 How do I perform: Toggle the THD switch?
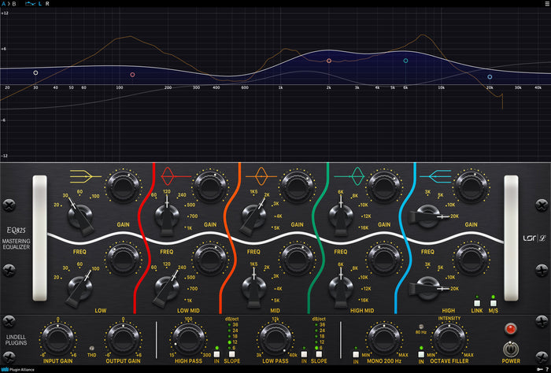pyautogui.click(x=92, y=349)
